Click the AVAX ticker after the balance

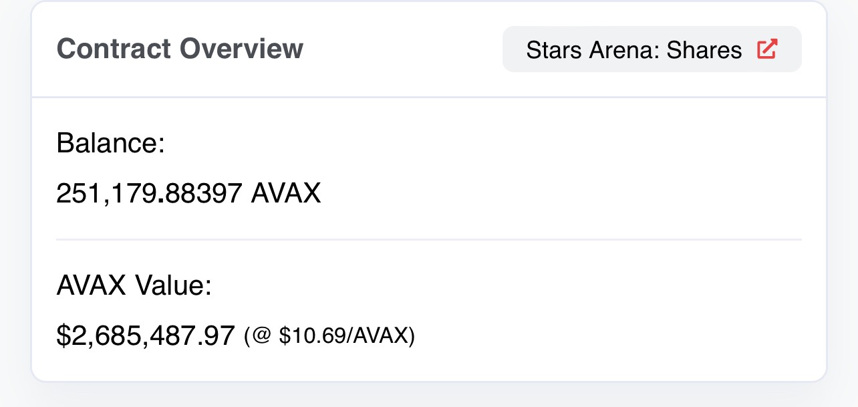(x=286, y=194)
